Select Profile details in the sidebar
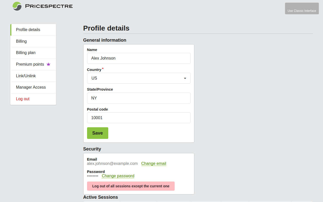The height and width of the screenshot is (202, 323). 28,30
